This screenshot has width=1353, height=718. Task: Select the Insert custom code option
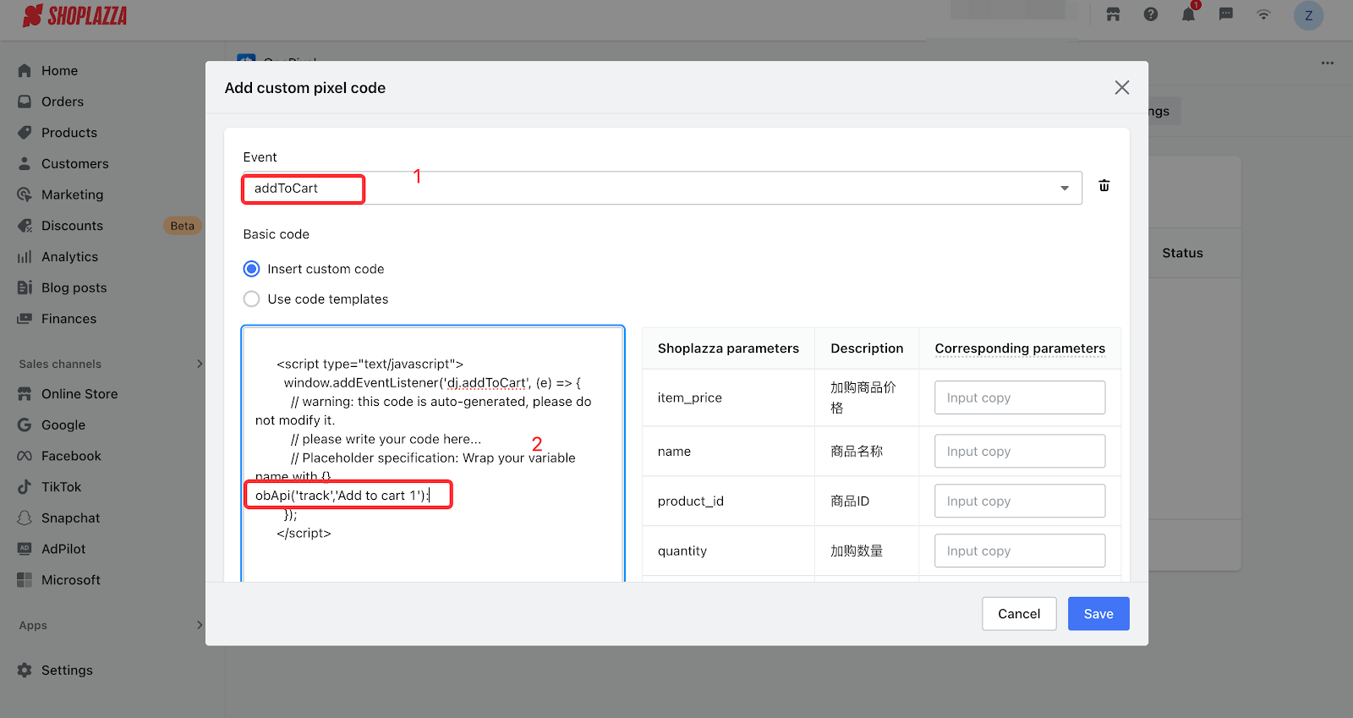(x=251, y=269)
